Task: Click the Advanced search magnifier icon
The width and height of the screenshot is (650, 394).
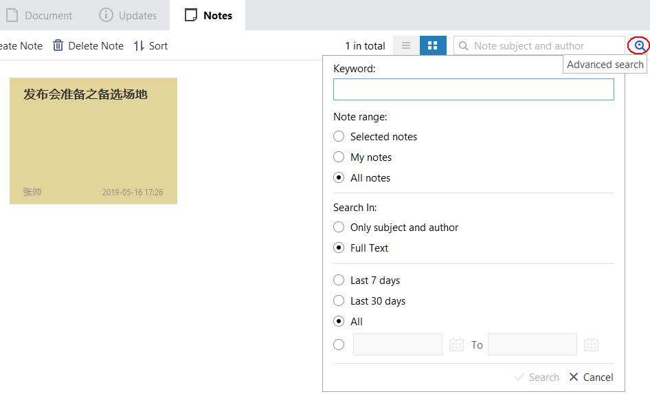Action: (640, 45)
